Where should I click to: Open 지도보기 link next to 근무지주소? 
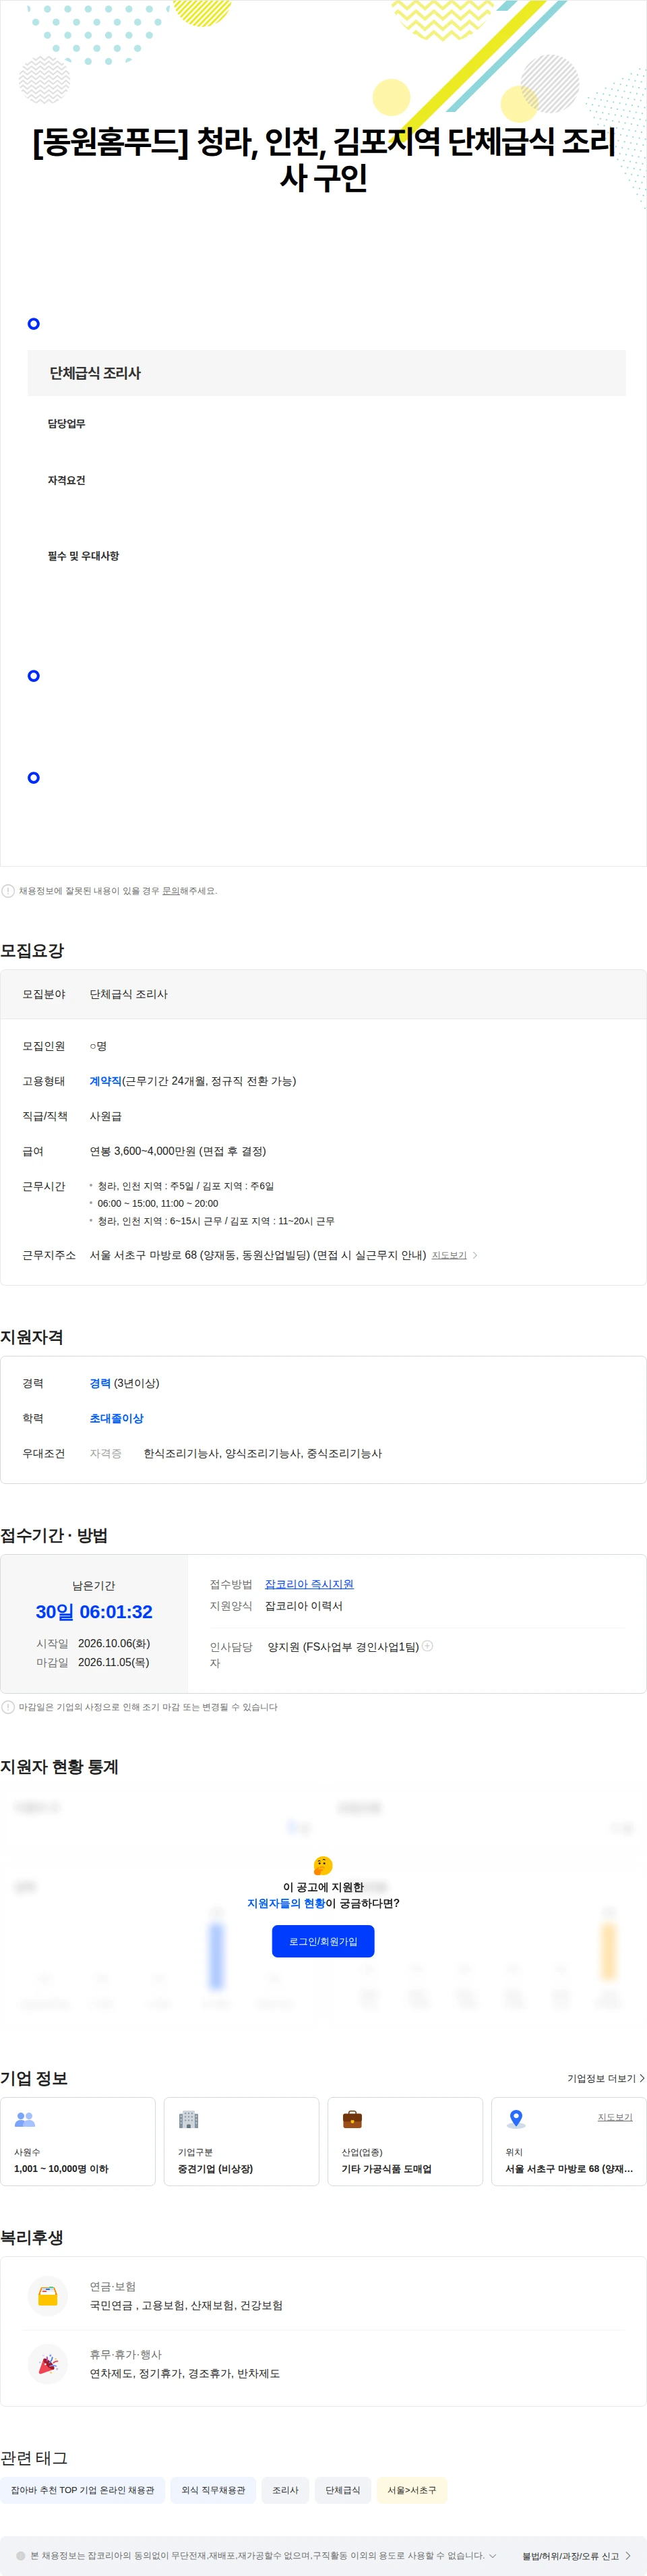[448, 1255]
